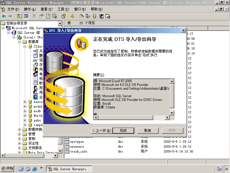The image size is (230, 173).
Task: Click the track_info table icon
Action: (x=67, y=151)
